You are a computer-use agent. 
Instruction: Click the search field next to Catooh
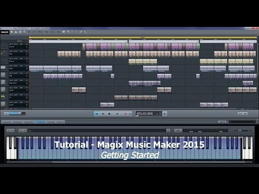tap(242, 122)
